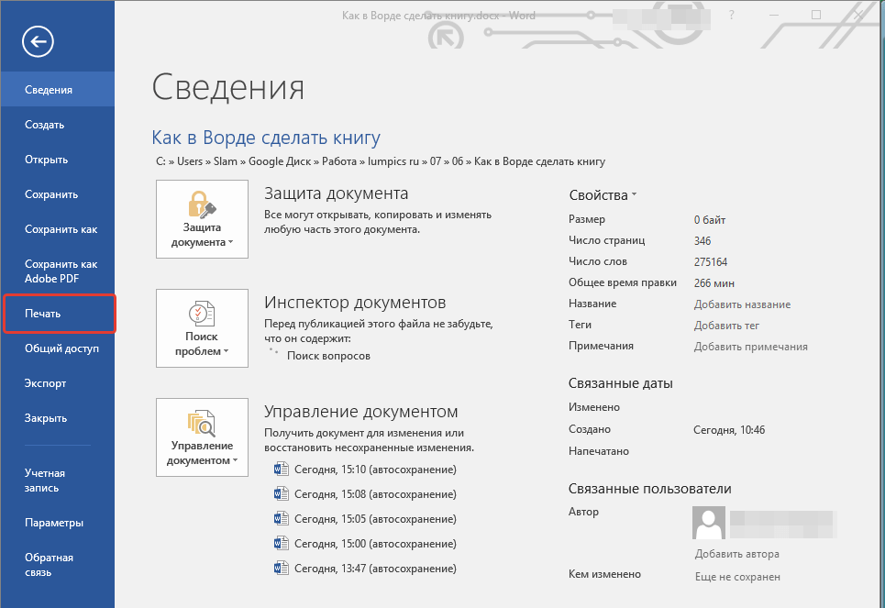Open the 15:10 autosave version file icon
Screen dimensions: 885x608
[282, 470]
